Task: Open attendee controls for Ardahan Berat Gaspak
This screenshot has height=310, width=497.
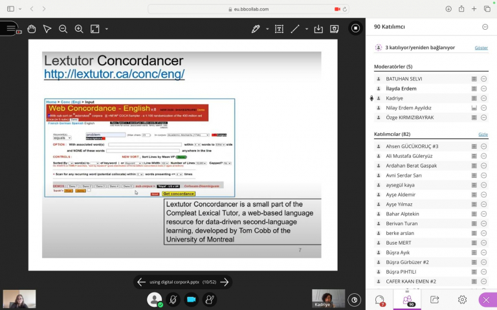Action: tap(483, 166)
